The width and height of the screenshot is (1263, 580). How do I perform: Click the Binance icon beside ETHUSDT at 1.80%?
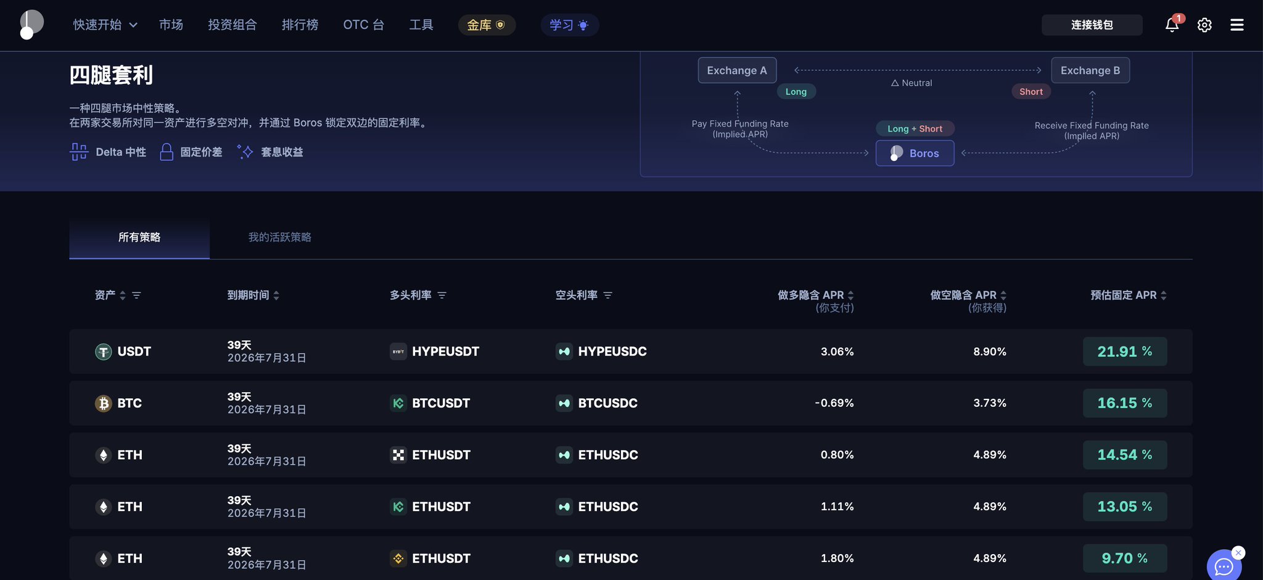coord(398,558)
